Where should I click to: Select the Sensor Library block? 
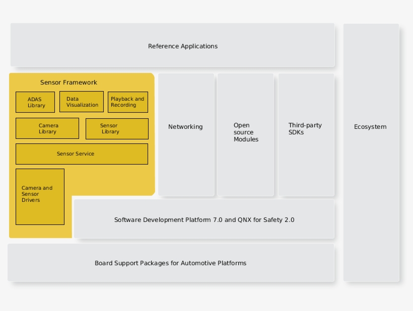pos(117,128)
